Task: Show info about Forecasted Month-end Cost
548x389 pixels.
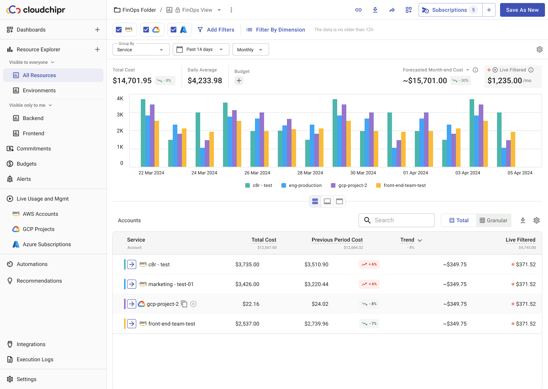Action: click(x=475, y=70)
